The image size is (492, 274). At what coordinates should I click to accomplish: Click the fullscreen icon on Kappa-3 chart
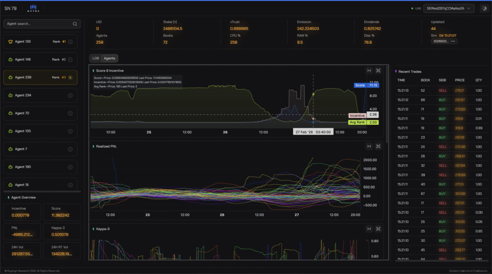coord(379,229)
